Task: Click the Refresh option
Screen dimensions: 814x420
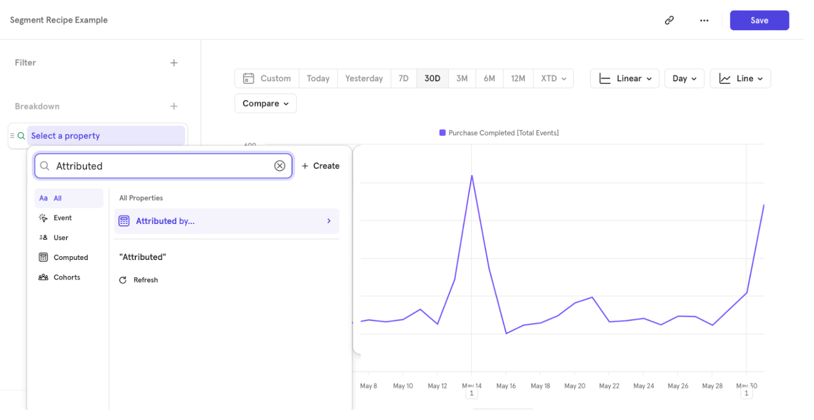Action: point(138,280)
